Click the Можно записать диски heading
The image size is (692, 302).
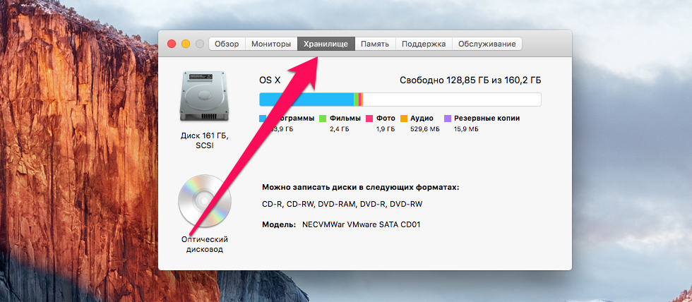point(361,187)
